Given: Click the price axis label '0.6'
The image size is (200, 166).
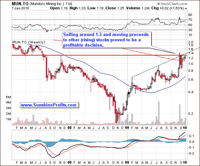Looking at the screenshot, I should [191, 80].
